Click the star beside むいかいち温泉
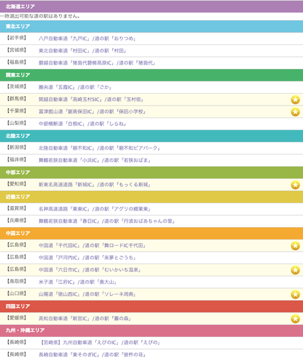 coord(295,270)
